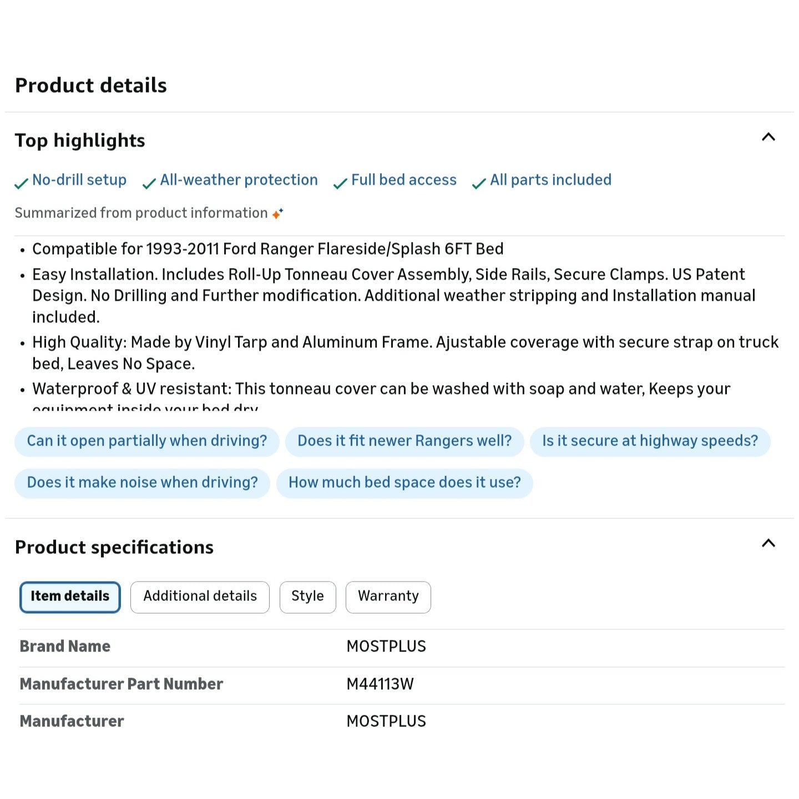Ask "Is it secure at highway speeds?"
The height and width of the screenshot is (799, 799).
pyautogui.click(x=650, y=441)
